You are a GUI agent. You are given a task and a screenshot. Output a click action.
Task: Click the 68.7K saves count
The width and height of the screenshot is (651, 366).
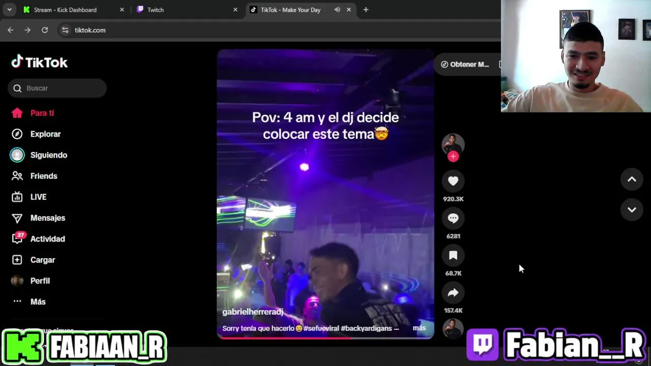pyautogui.click(x=453, y=273)
